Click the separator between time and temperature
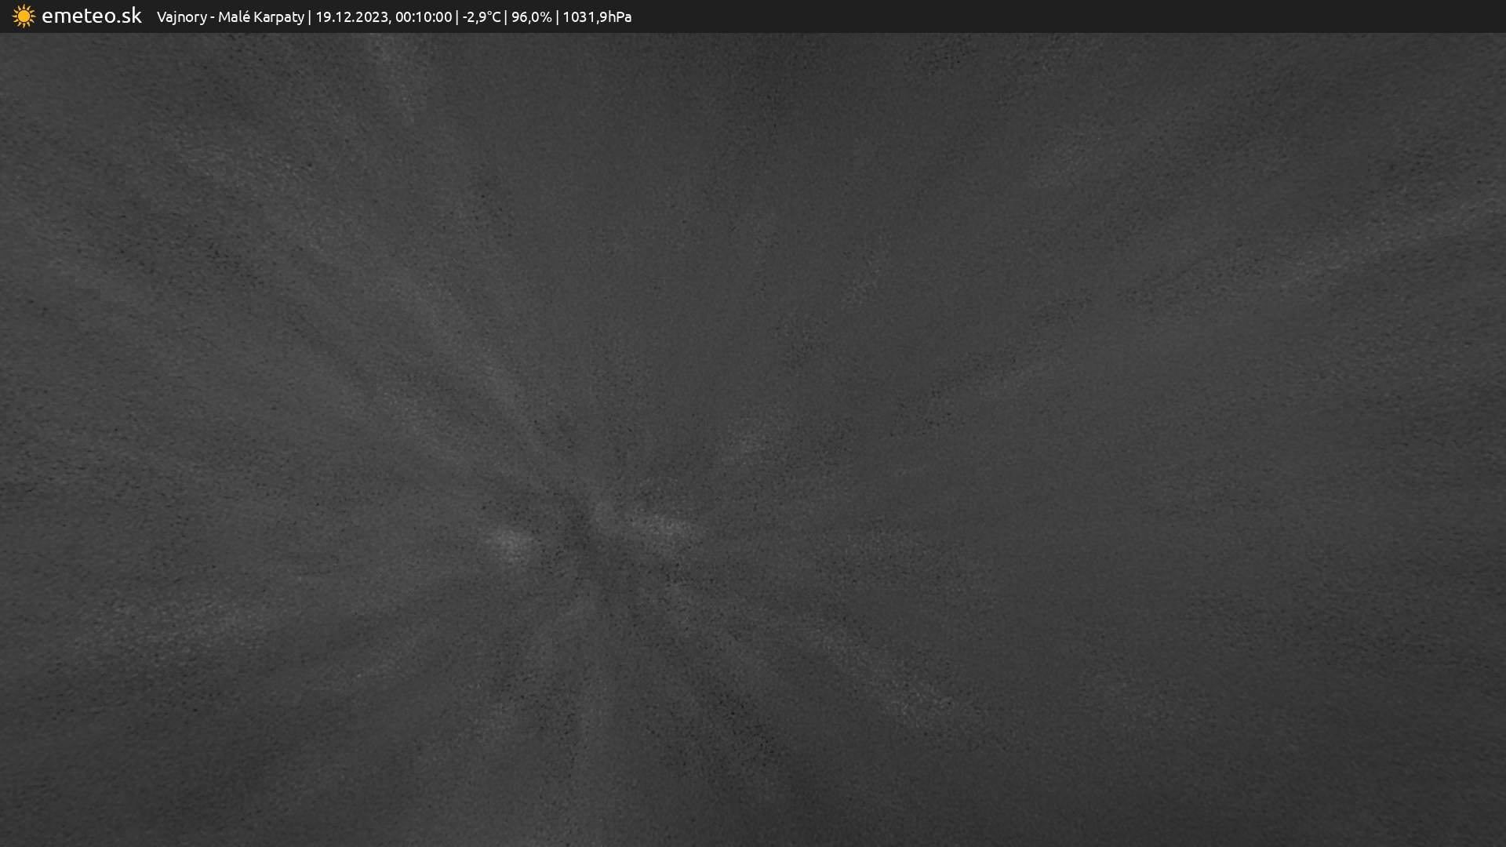 click(x=457, y=17)
